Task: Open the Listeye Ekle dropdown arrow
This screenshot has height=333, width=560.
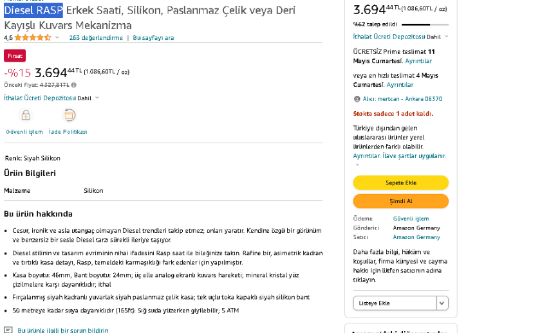Action: pos(442,303)
